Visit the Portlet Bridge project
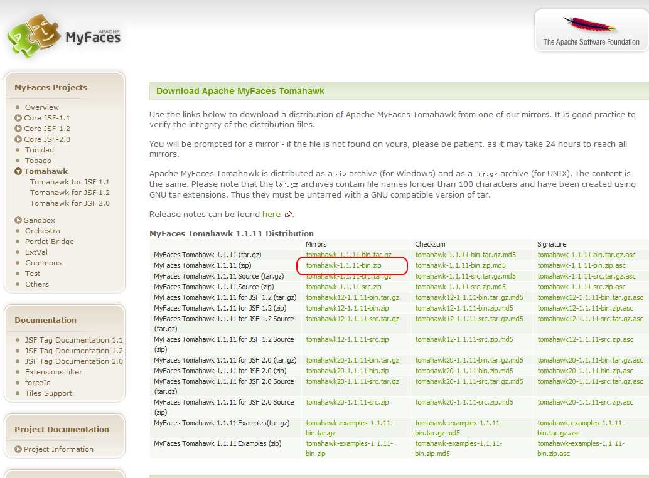649x478 pixels. [49, 242]
